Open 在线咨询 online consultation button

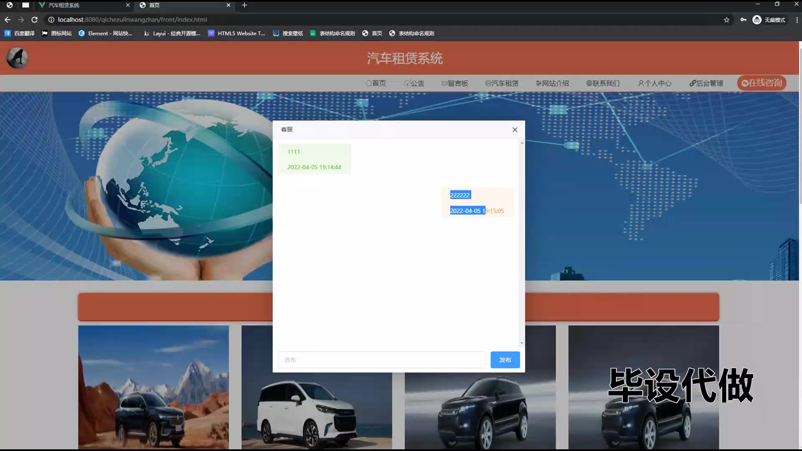click(x=761, y=83)
